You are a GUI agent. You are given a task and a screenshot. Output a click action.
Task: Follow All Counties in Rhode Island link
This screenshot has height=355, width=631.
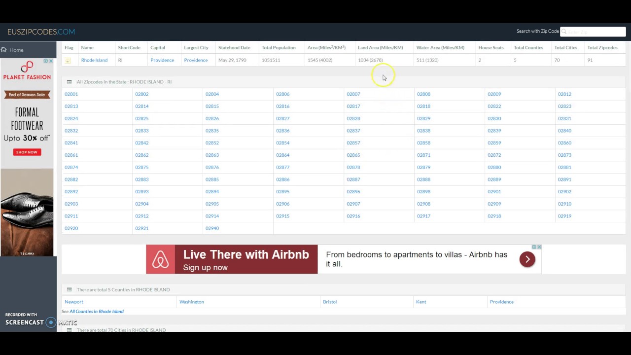click(96, 312)
